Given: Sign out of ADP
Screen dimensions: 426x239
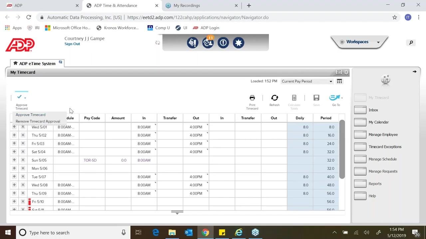Looking at the screenshot, I should [72, 44].
